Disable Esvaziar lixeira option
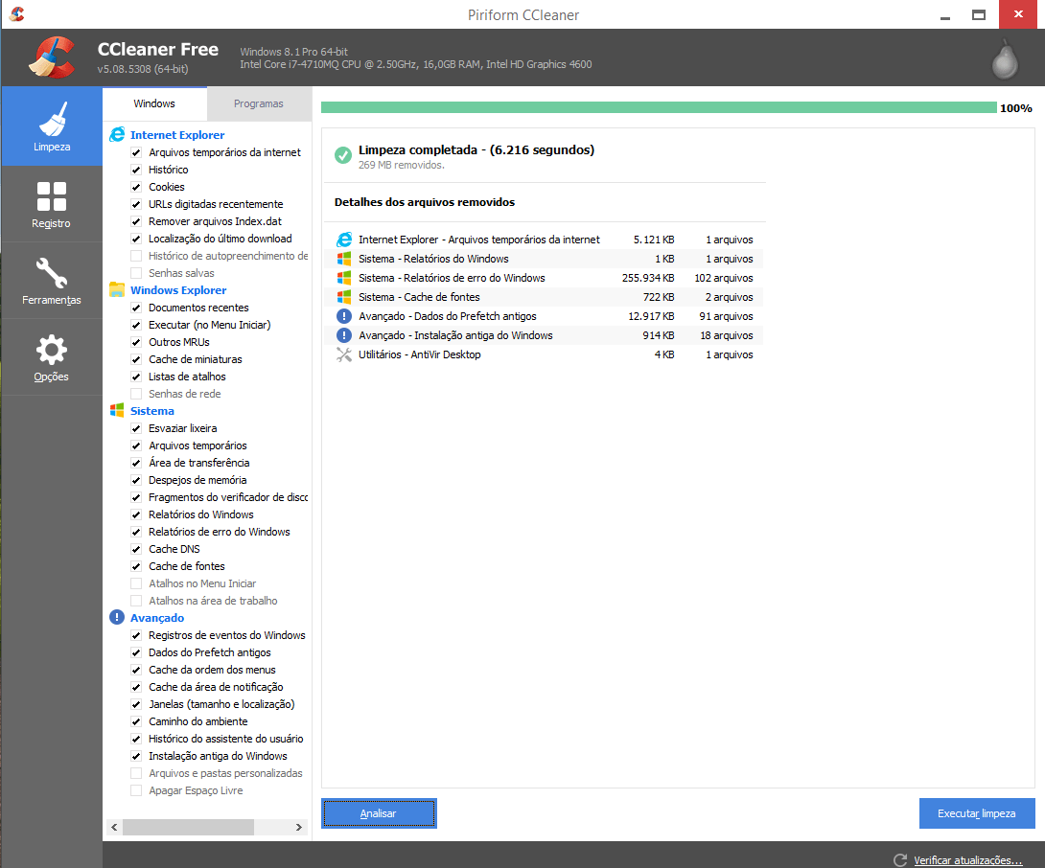 tap(136, 428)
